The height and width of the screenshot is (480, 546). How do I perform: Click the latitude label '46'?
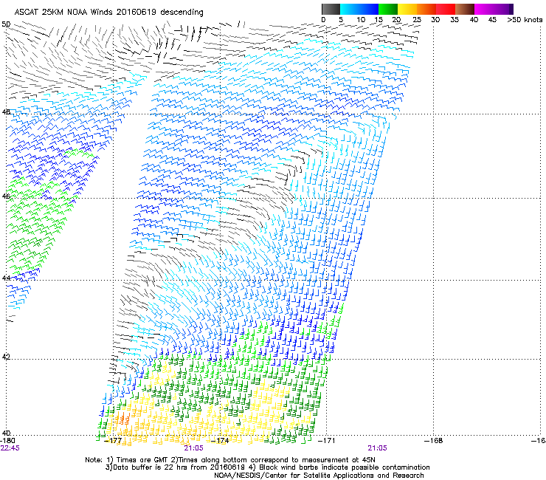[x=6, y=196]
